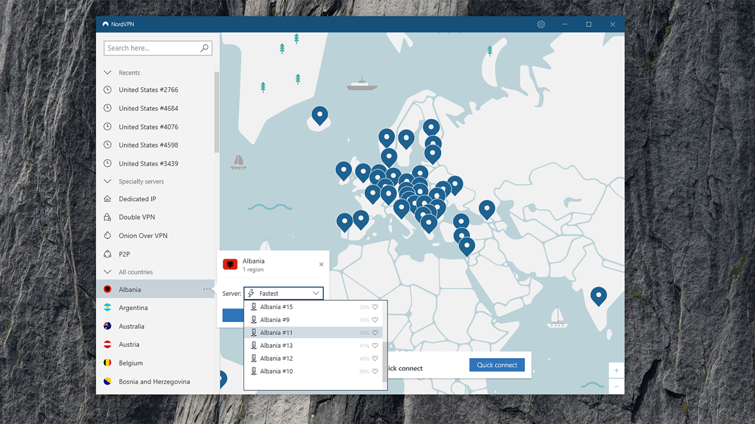
Task: Zoom out the map with minus button
Action: 616,387
